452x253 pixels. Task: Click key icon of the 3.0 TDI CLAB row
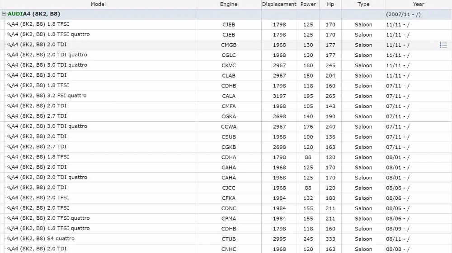pyautogui.click(x=9, y=76)
